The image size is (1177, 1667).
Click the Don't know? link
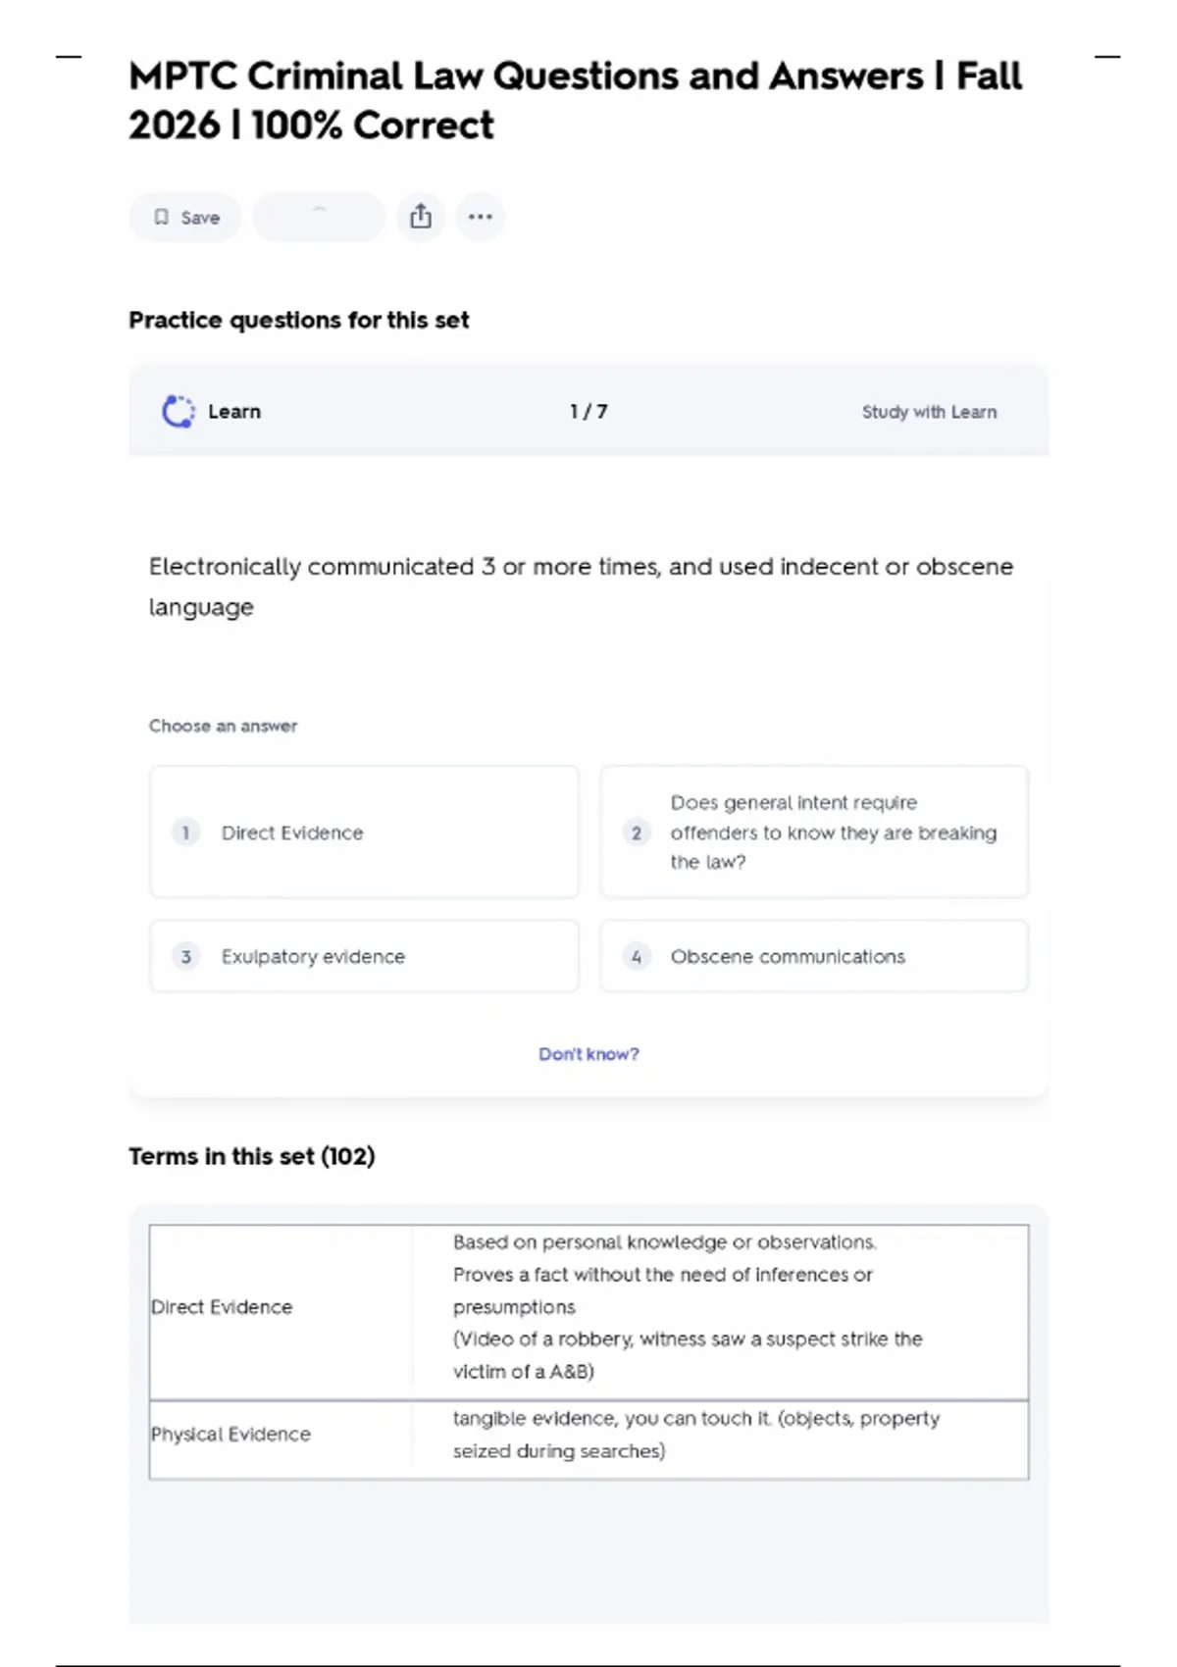pos(588,1054)
